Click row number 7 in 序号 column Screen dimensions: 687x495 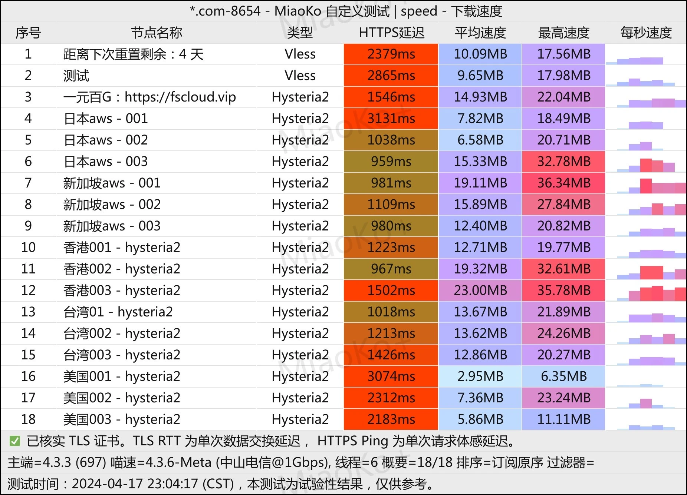click(x=28, y=183)
